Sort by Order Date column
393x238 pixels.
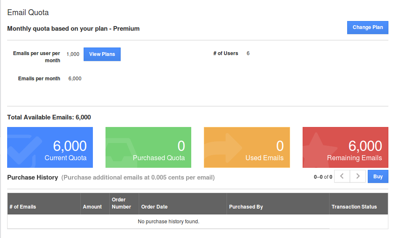[154, 207]
